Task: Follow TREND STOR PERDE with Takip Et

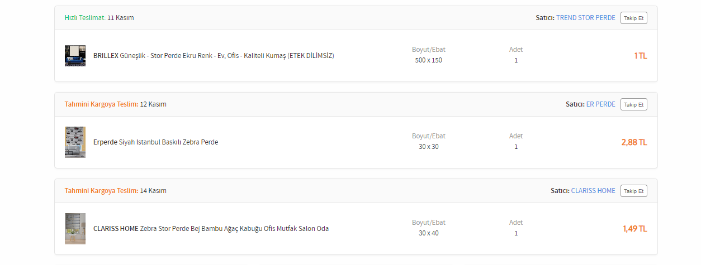Action: (x=633, y=18)
